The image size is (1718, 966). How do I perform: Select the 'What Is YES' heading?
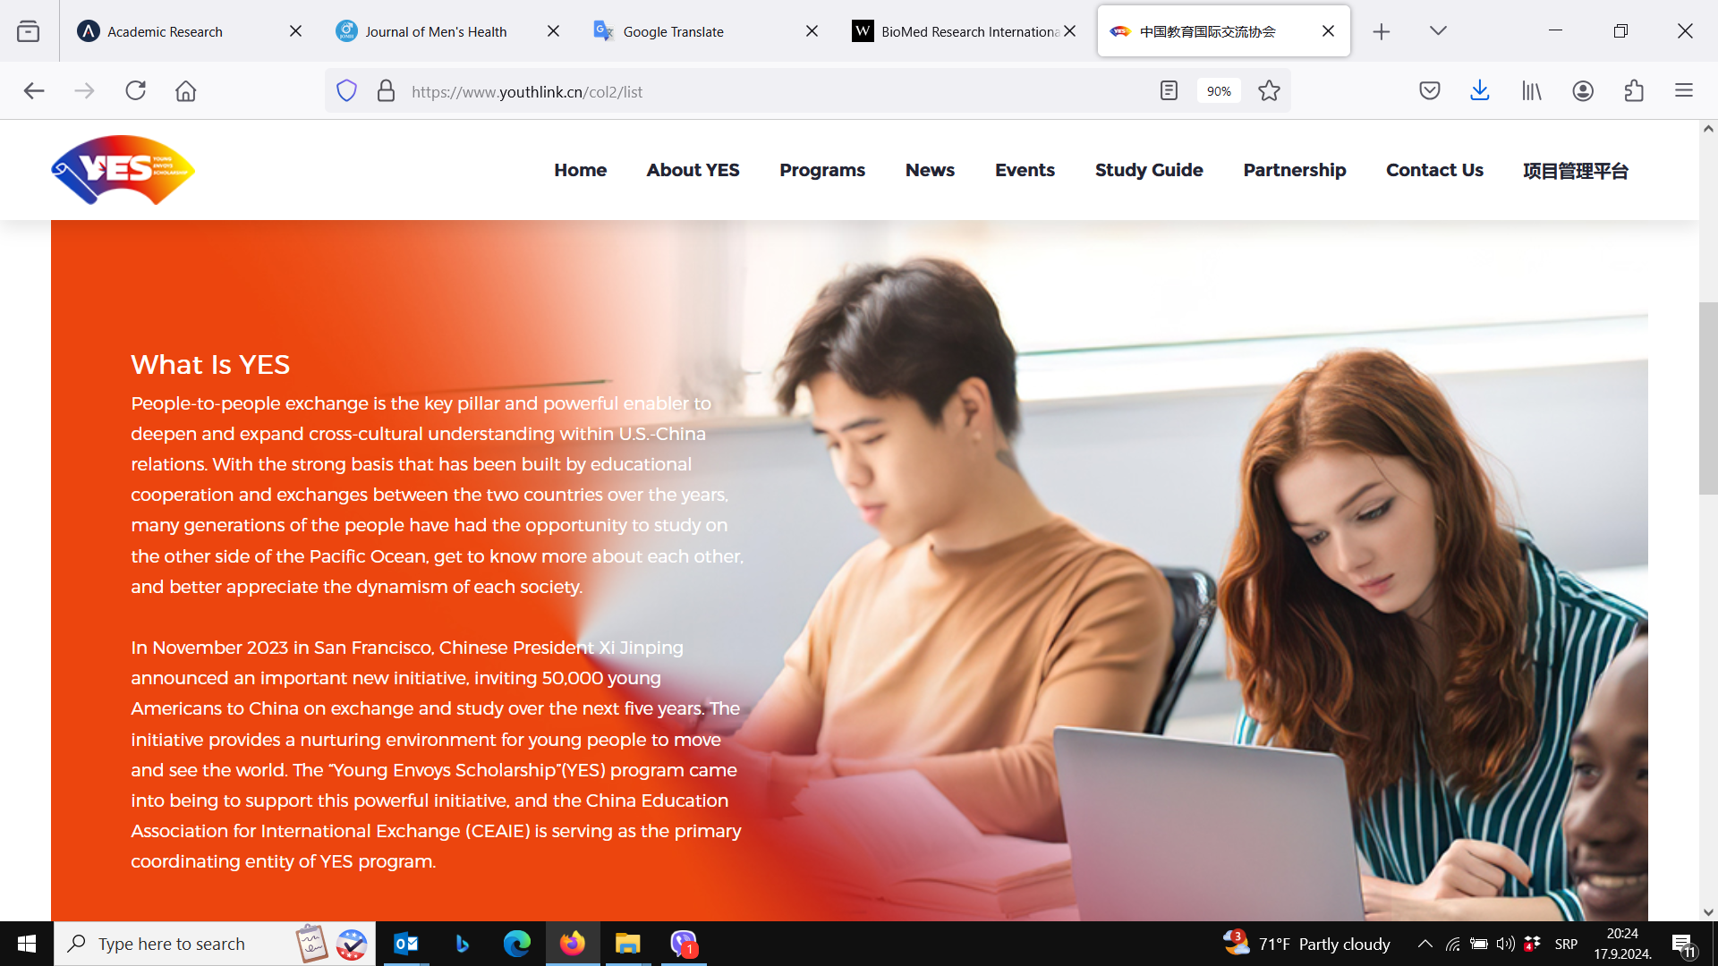coord(210,365)
